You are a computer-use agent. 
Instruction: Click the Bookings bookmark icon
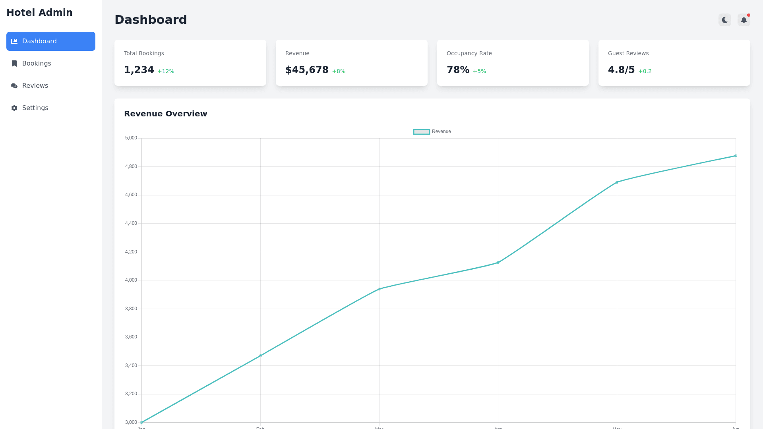pos(14,64)
